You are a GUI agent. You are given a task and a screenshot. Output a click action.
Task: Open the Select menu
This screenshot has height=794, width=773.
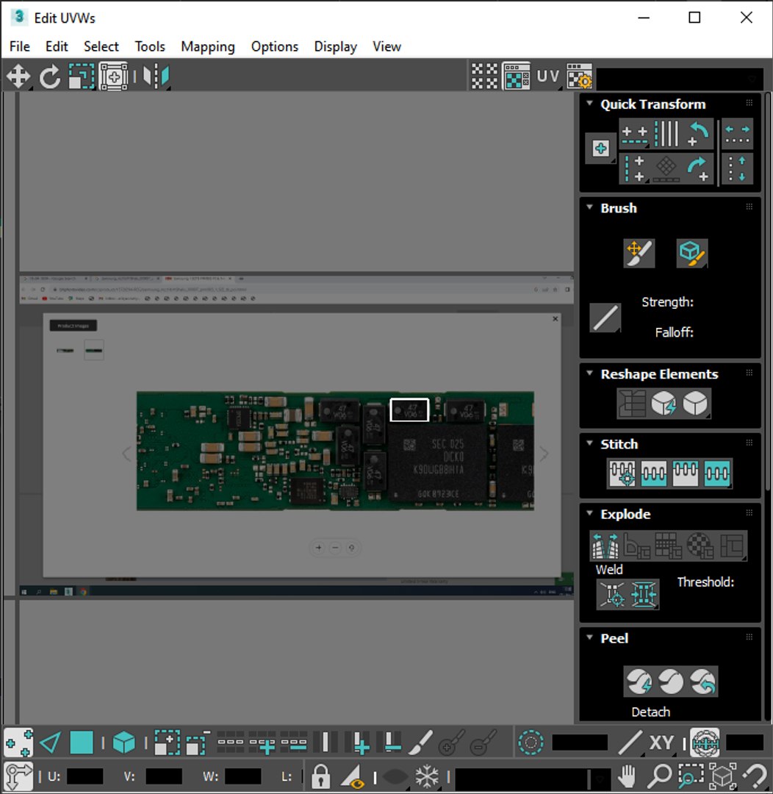pyautogui.click(x=101, y=46)
